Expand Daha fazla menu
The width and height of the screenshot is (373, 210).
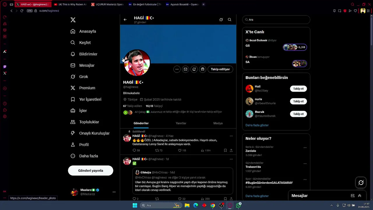click(x=84, y=156)
